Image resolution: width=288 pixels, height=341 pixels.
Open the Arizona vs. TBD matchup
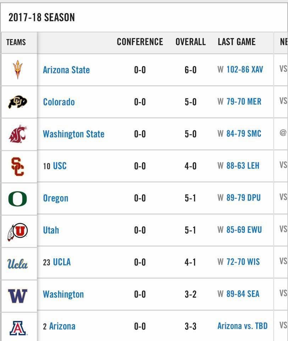[243, 326]
